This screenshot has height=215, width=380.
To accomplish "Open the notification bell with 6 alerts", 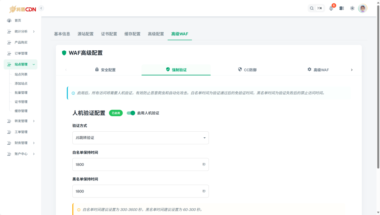I will pyautogui.click(x=331, y=8).
